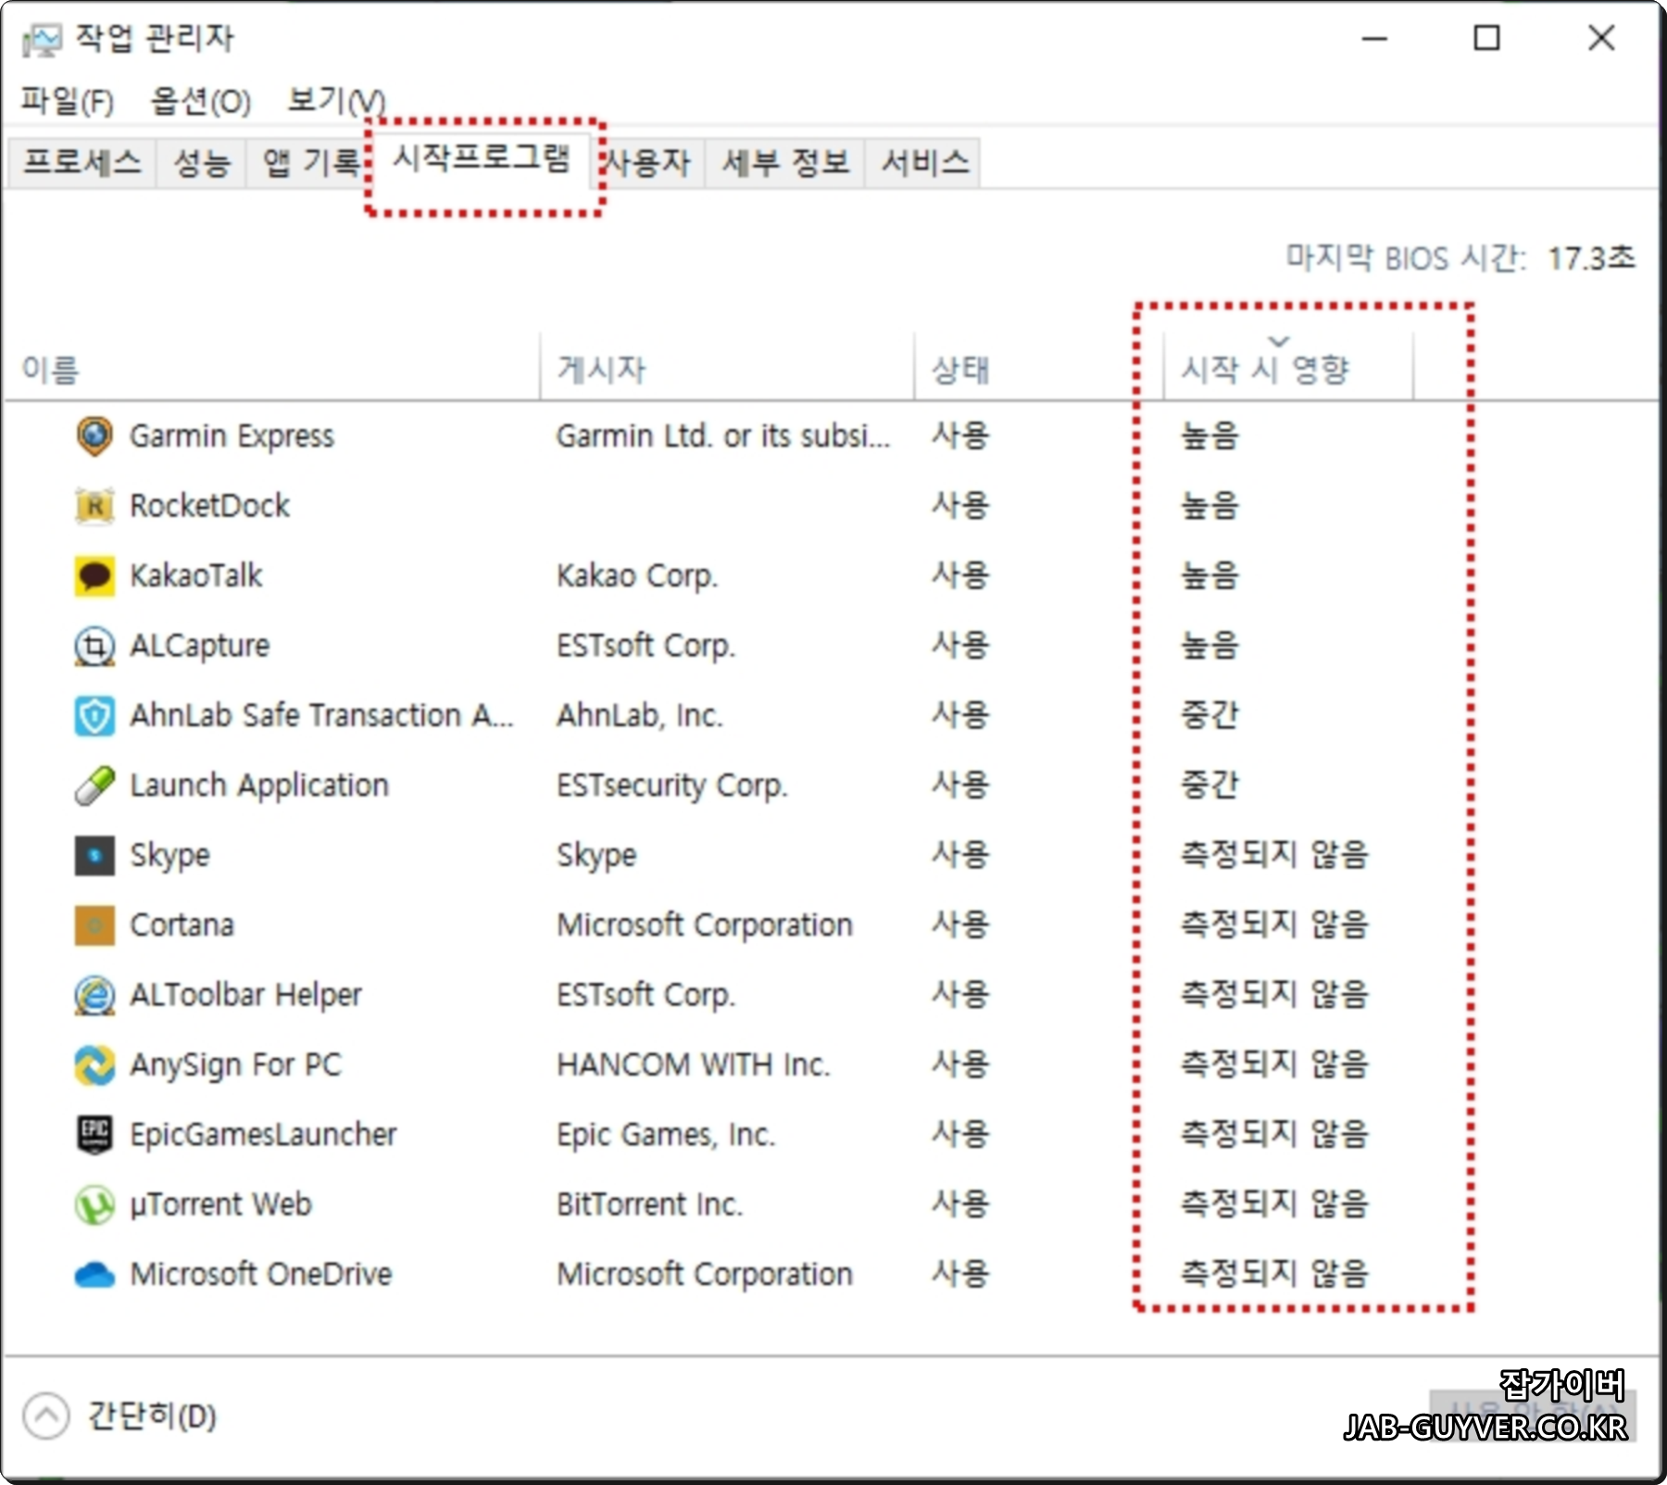Click publisher HANCOM WITH Inc.
The height and width of the screenshot is (1485, 1667).
tap(694, 1065)
